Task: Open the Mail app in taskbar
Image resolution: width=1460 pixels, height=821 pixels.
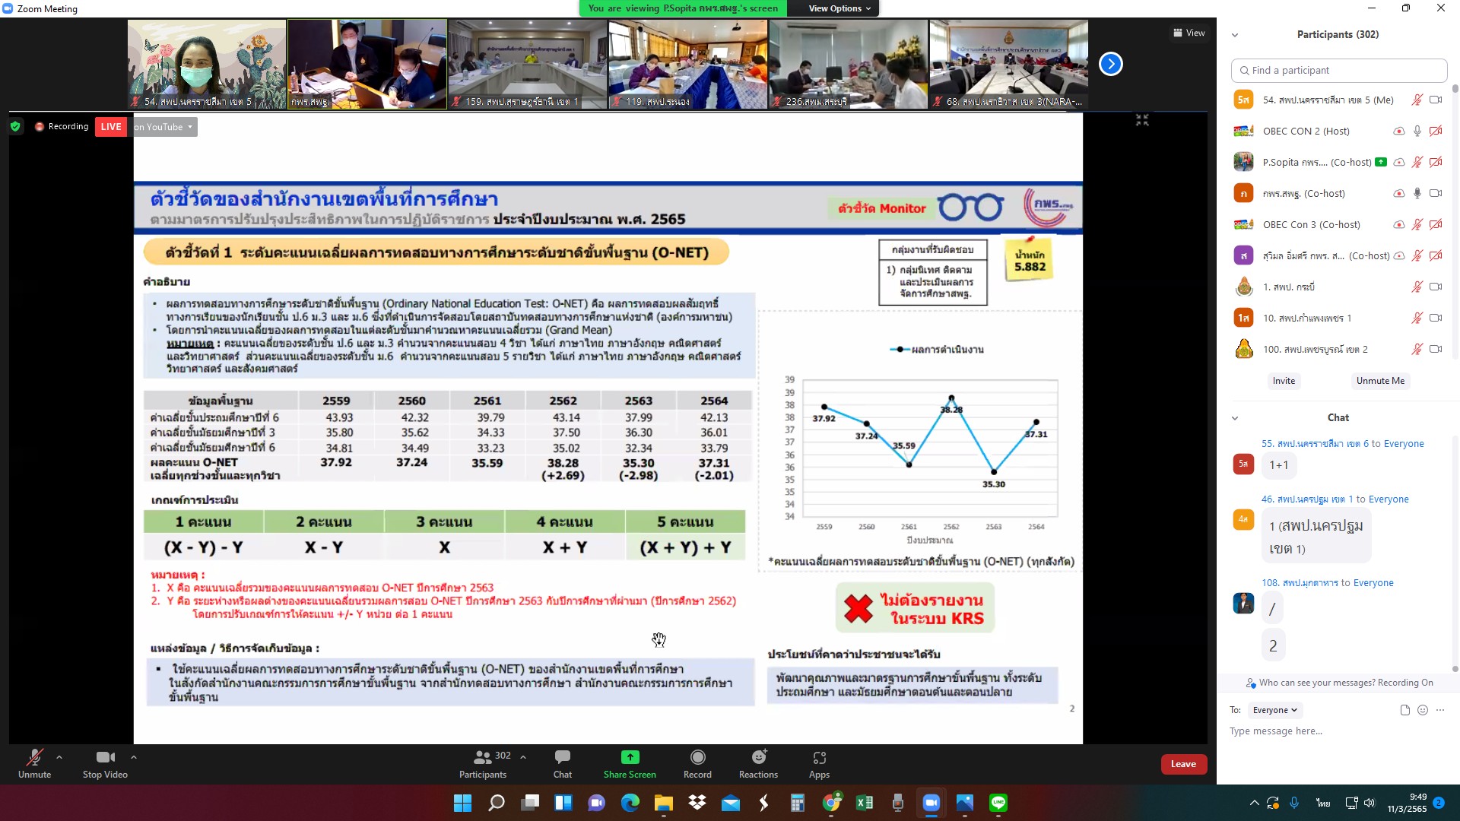Action: pos(731,803)
